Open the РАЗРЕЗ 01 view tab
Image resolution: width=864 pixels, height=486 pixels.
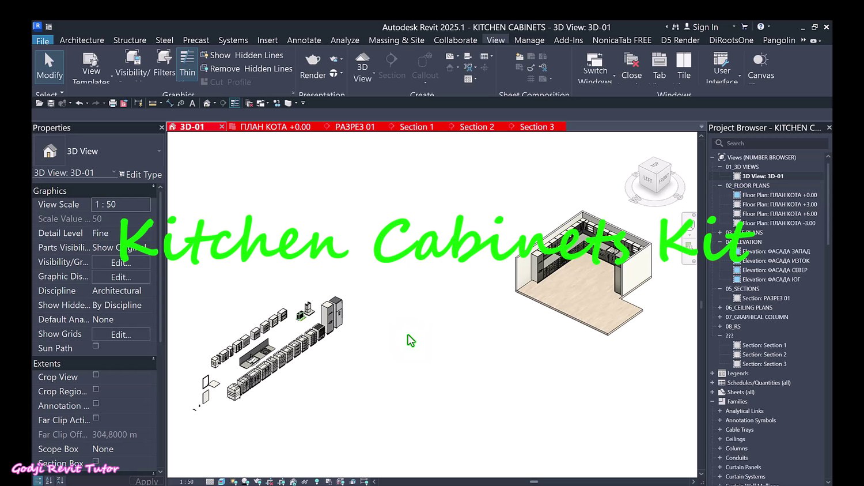point(354,127)
